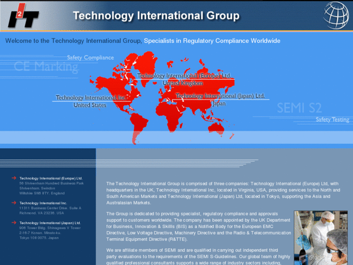Click address '906 Tower Bldg, Shinagawa V Tower'
This screenshot has height=265, width=353.
(50, 228)
